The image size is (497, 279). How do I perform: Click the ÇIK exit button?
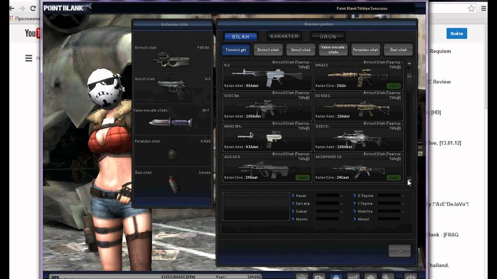[x=399, y=251]
